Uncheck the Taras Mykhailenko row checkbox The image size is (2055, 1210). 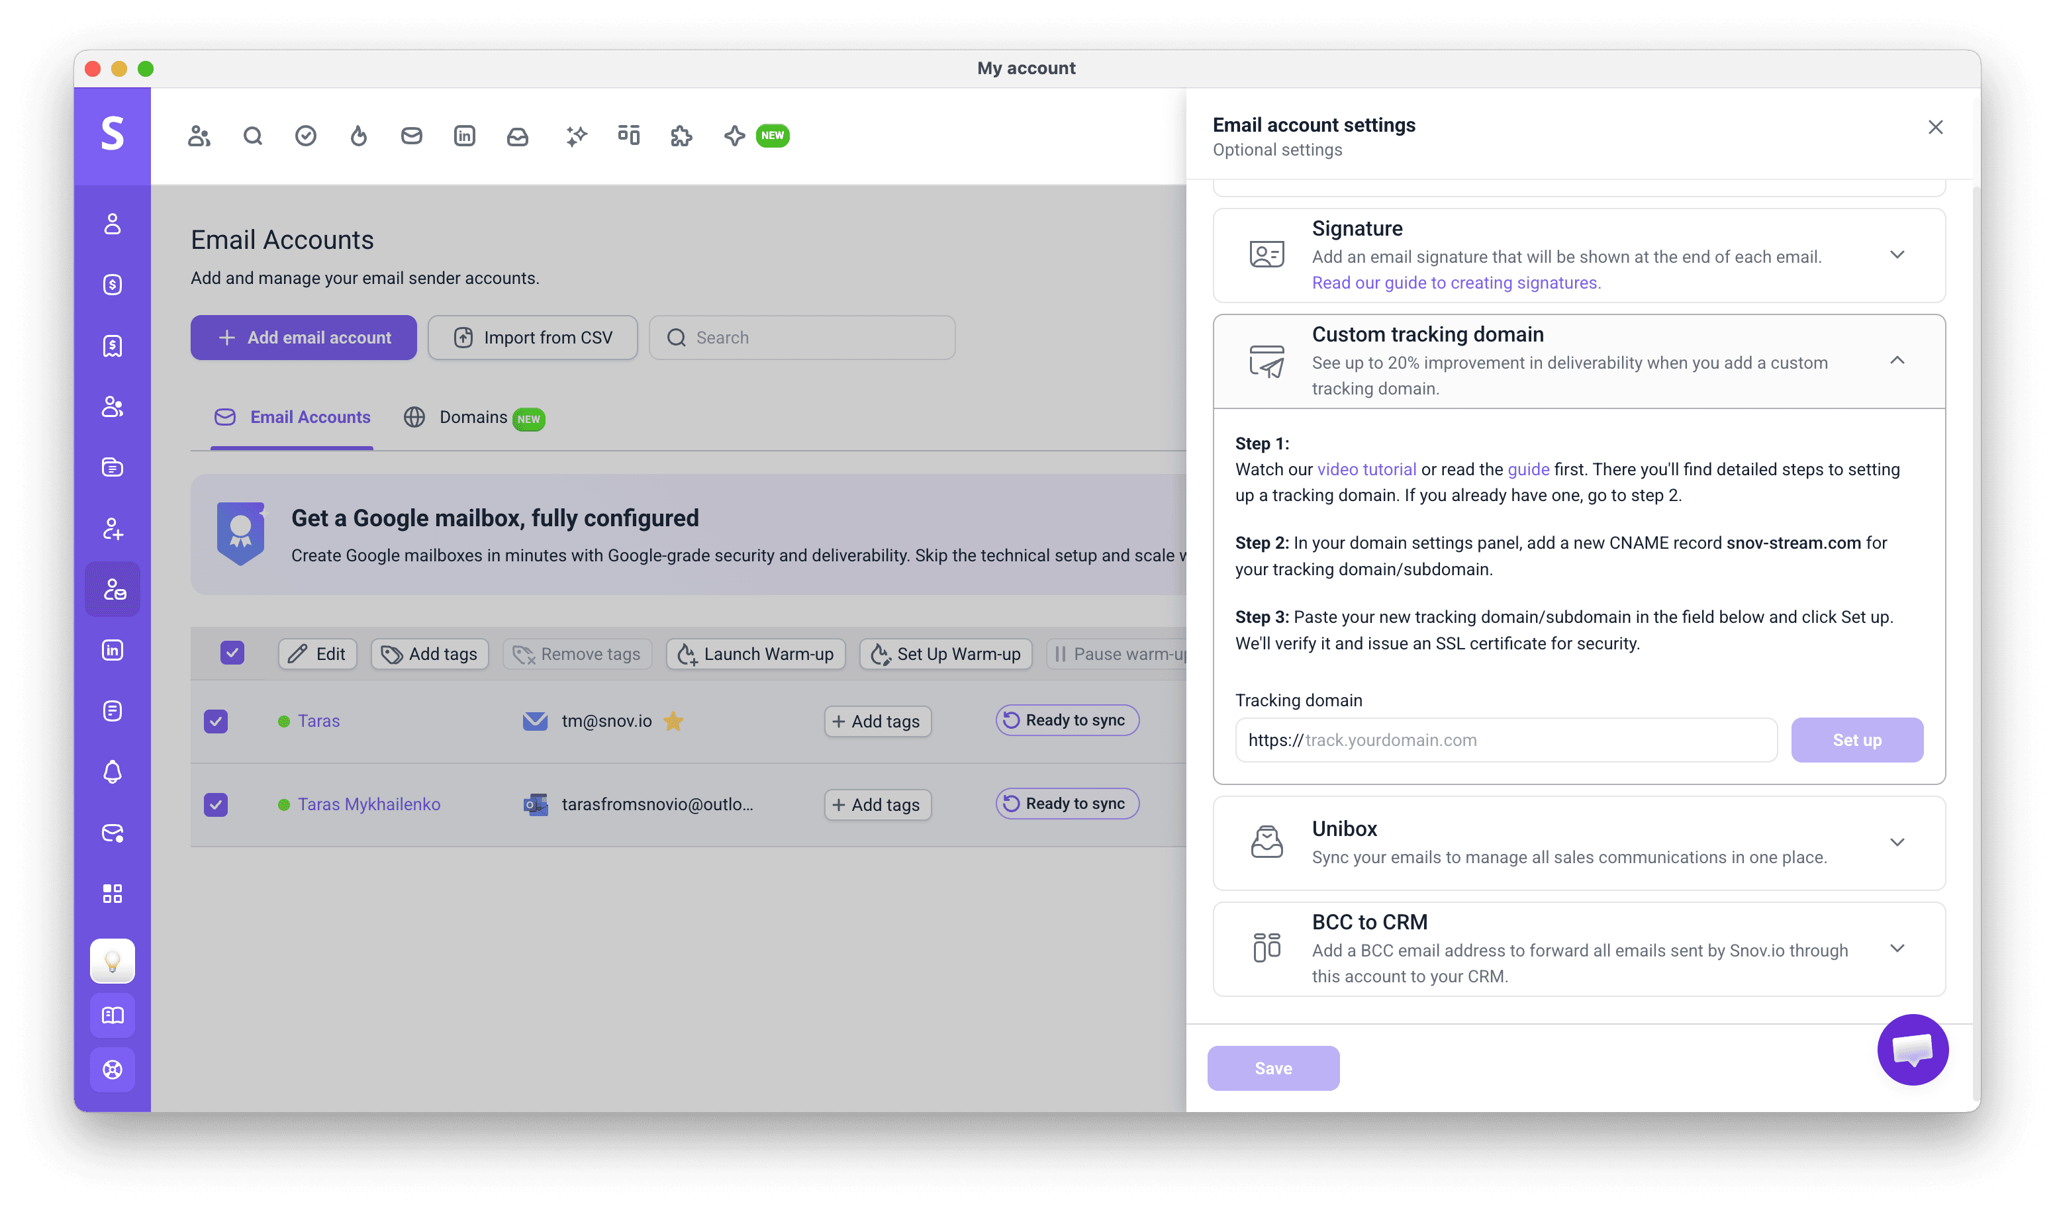(216, 805)
